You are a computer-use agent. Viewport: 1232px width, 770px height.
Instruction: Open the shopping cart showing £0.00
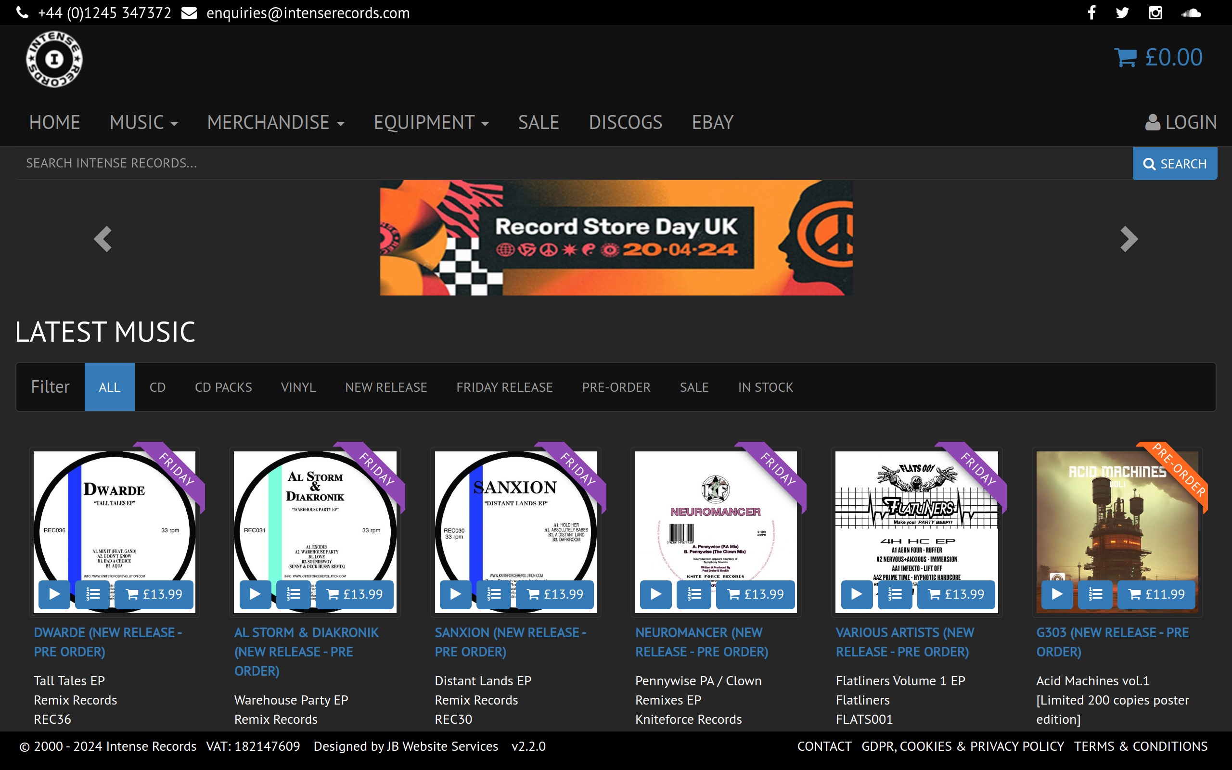tap(1159, 57)
